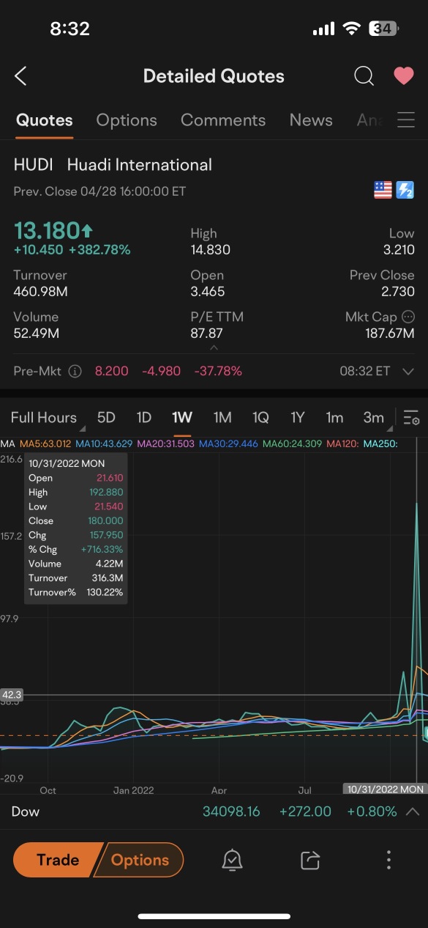Expand the Dow index bar chevron

(x=412, y=811)
